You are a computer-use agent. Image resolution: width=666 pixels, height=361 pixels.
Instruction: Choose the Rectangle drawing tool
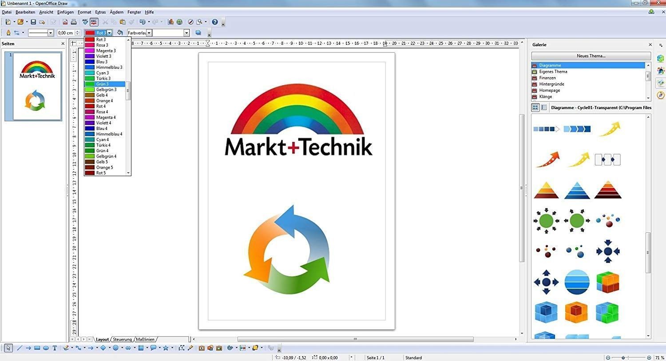pyautogui.click(x=37, y=348)
